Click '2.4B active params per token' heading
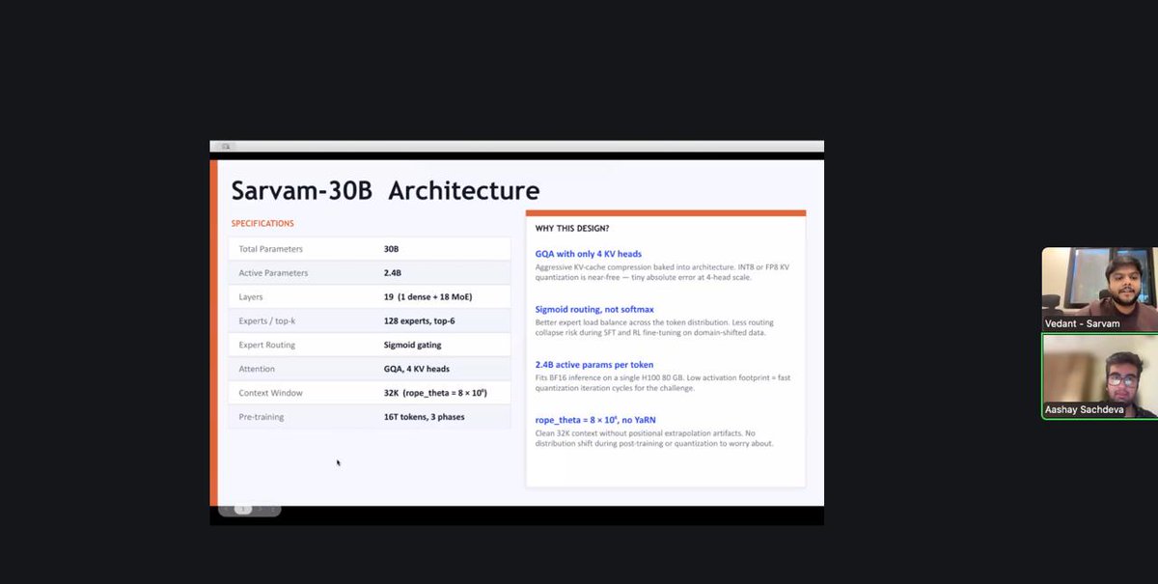This screenshot has height=584, width=1158. (x=594, y=365)
